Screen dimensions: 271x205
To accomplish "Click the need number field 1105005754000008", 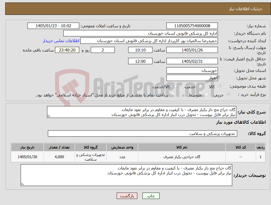I will (192, 26).
